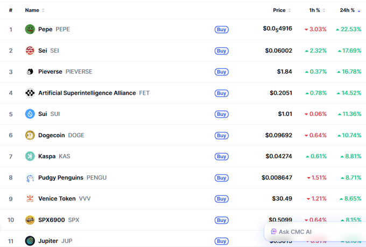Click Sui's price $1.01
This screenshot has width=366, height=247.
[285, 114]
